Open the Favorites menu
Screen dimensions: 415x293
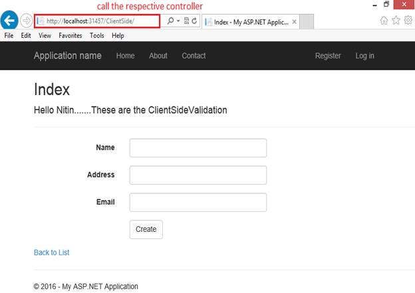[70, 35]
